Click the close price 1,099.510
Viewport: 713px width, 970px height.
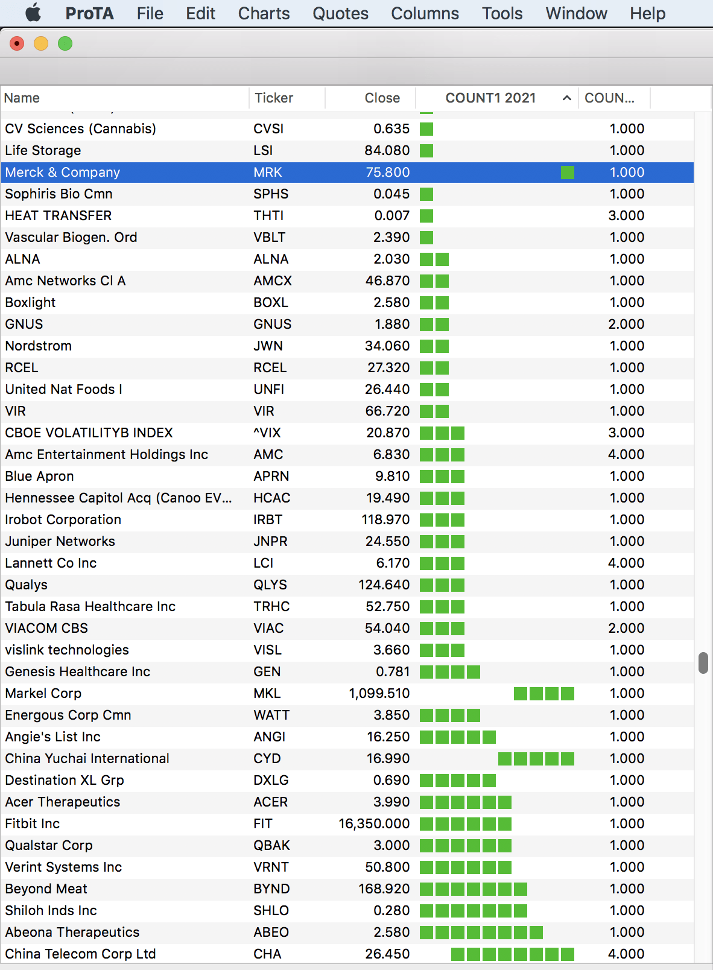click(x=379, y=693)
